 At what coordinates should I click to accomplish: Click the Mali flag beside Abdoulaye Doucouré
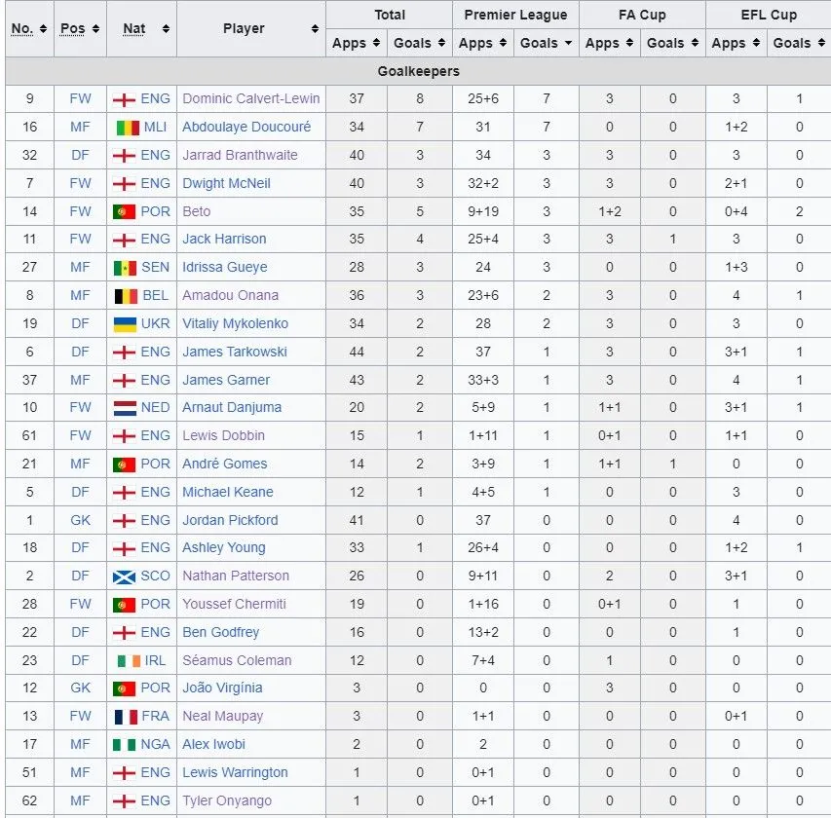point(127,128)
